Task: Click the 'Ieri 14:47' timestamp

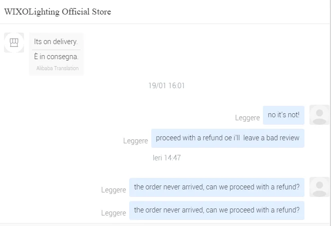Action: (x=166, y=157)
